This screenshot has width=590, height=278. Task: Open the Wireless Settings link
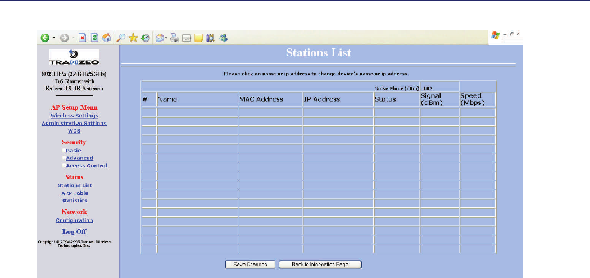[x=75, y=116]
